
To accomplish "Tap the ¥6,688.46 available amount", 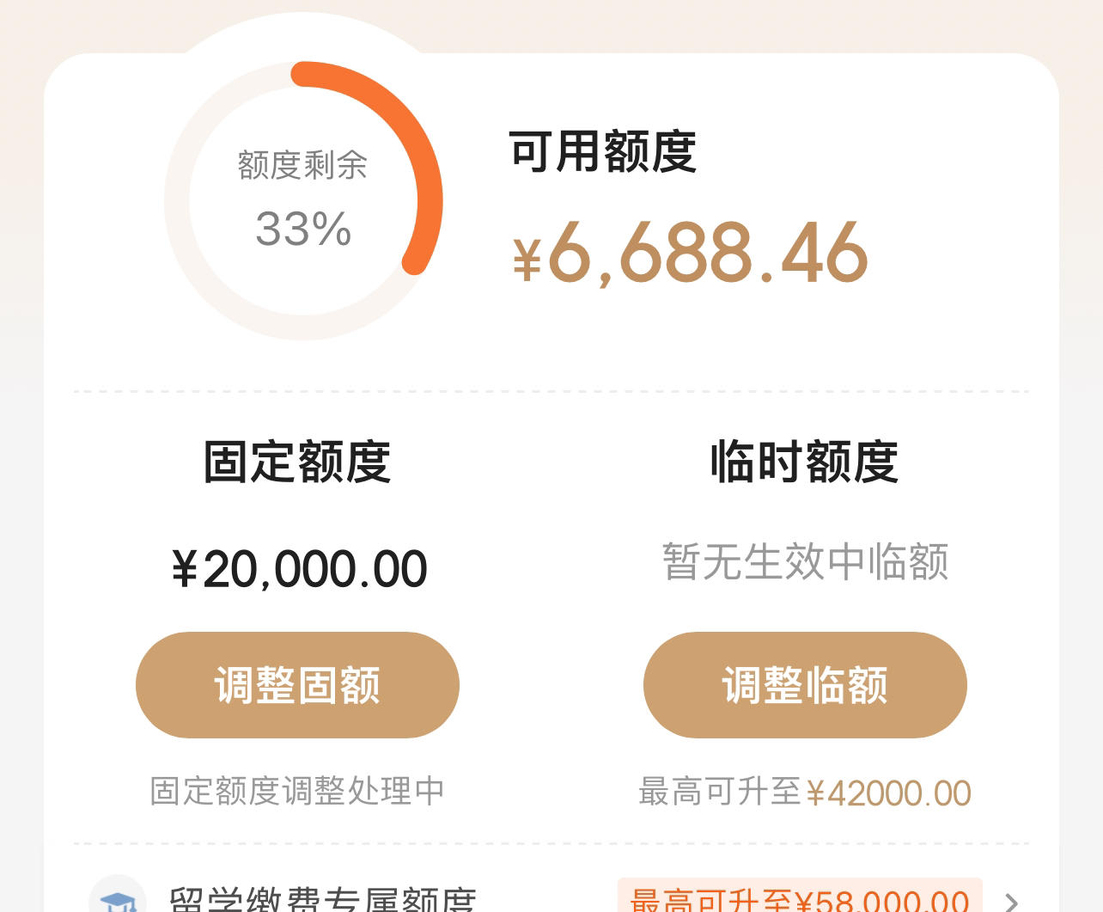I will pos(691,253).
